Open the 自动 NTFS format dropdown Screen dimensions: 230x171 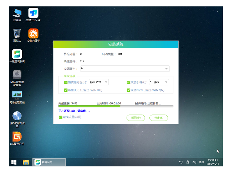(99, 82)
